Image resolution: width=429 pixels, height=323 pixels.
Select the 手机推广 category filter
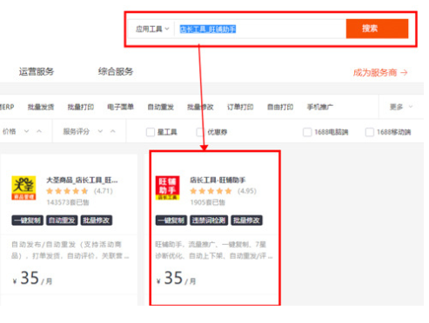(x=320, y=107)
